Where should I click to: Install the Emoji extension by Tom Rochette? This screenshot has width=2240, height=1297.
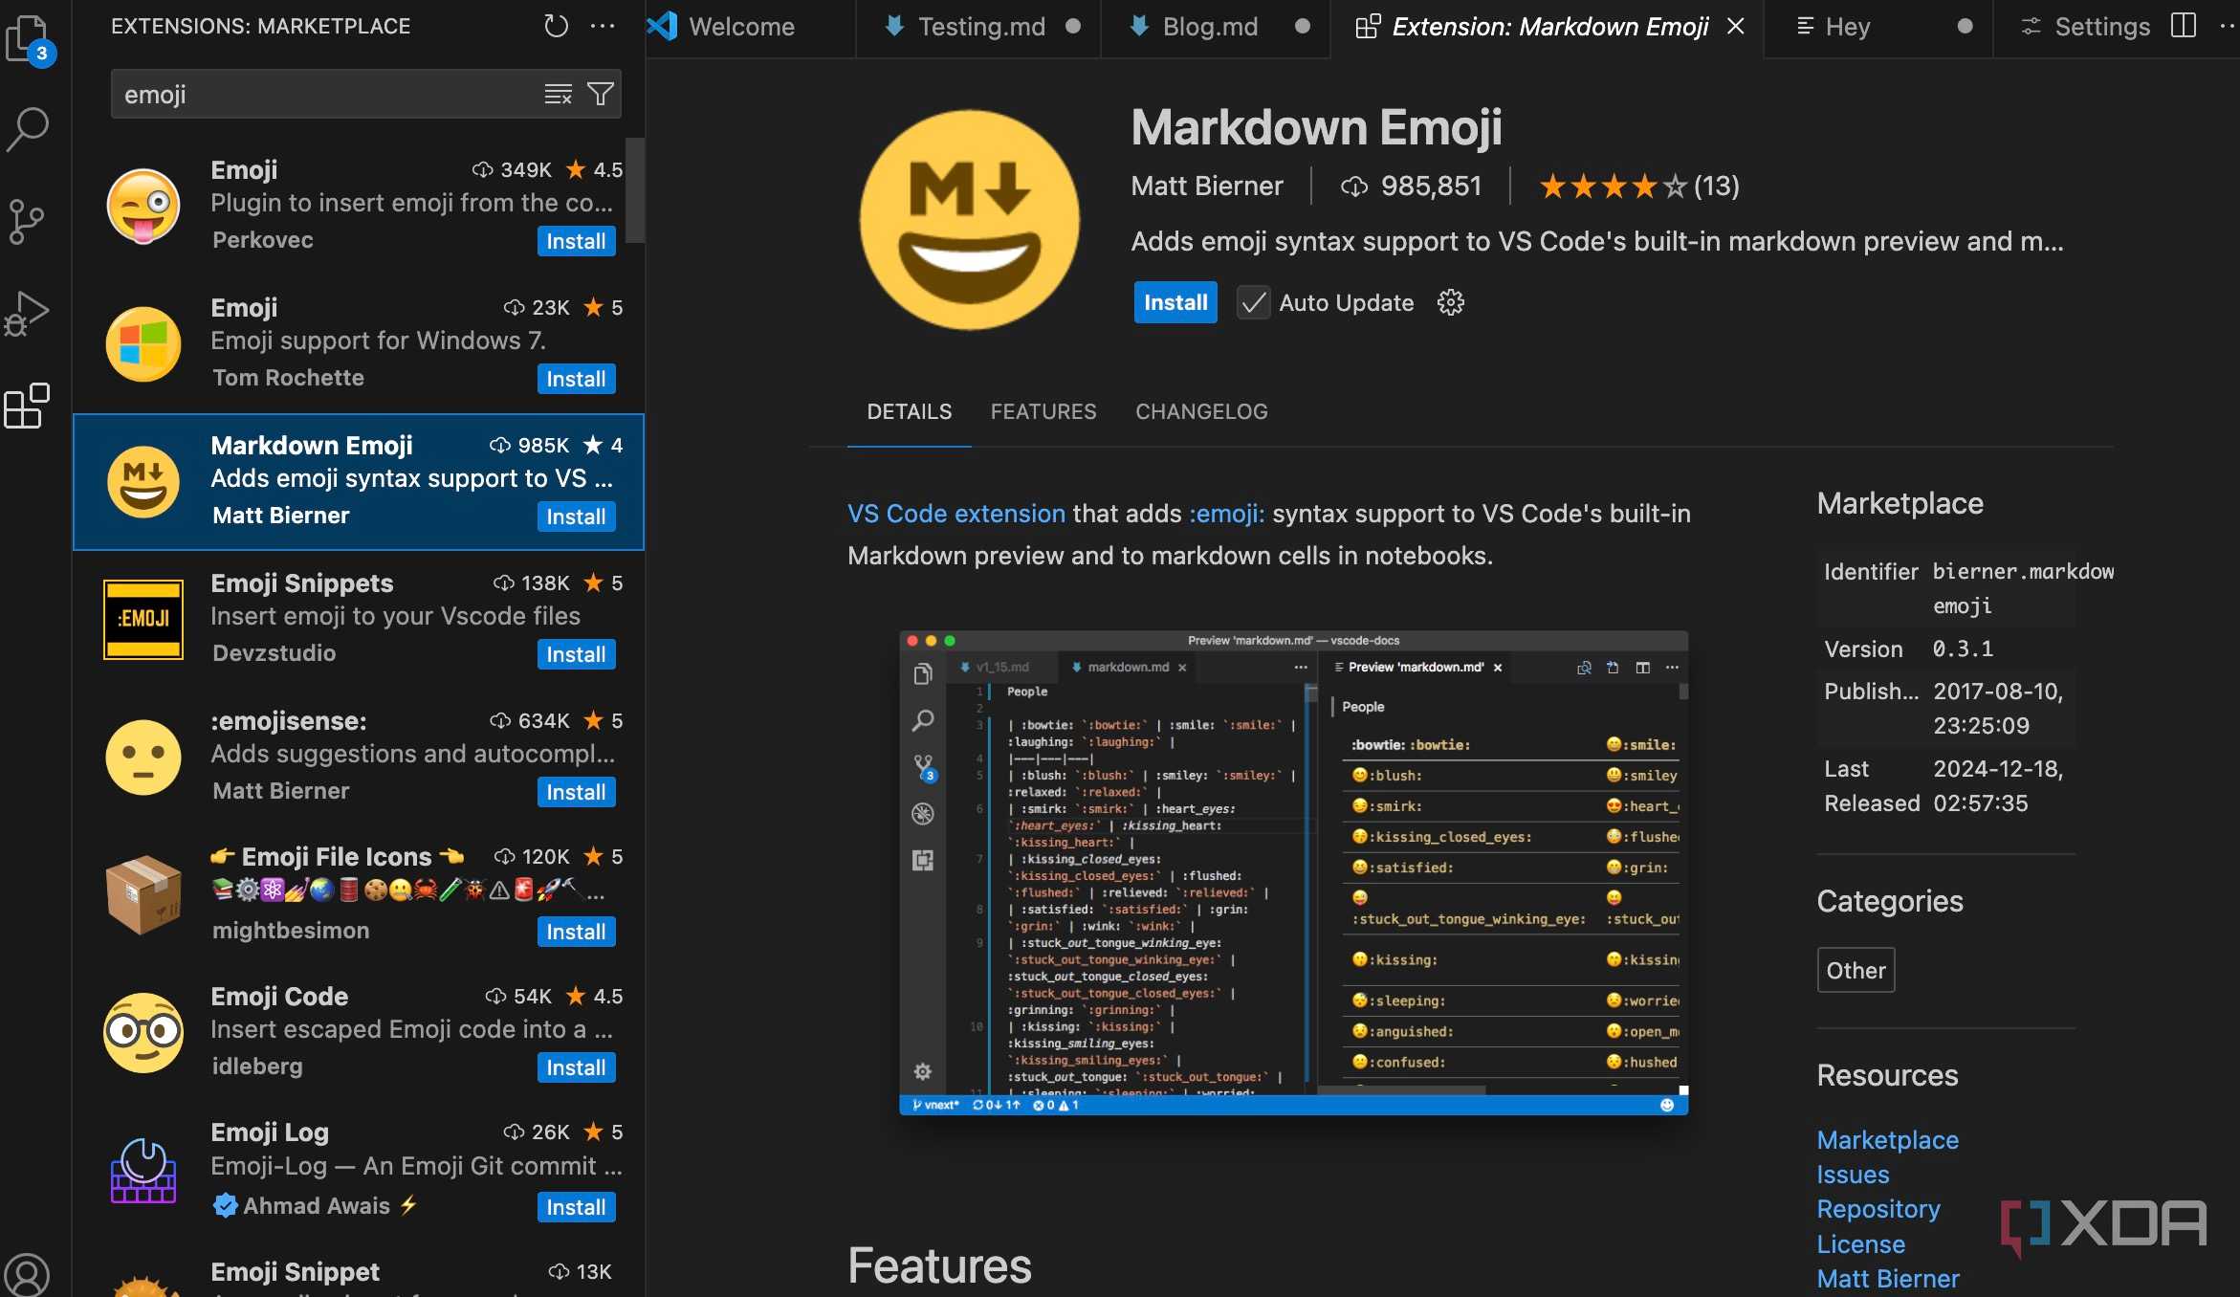576,379
